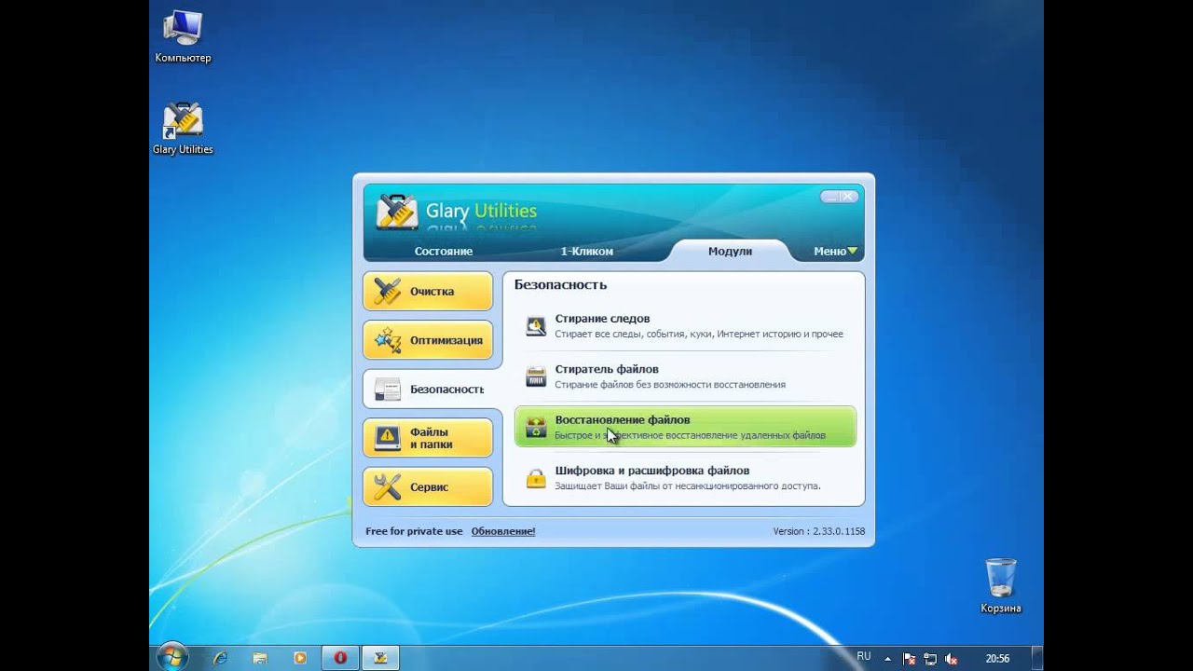Click the Восстановление файлов icon
The height and width of the screenshot is (671, 1193).
click(x=536, y=427)
